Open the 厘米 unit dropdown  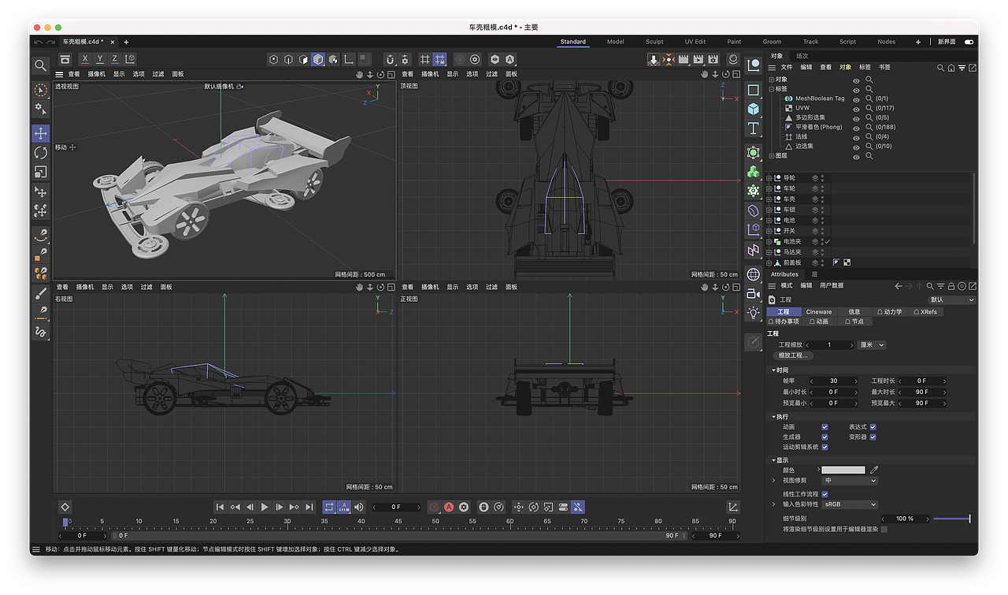[x=872, y=345]
